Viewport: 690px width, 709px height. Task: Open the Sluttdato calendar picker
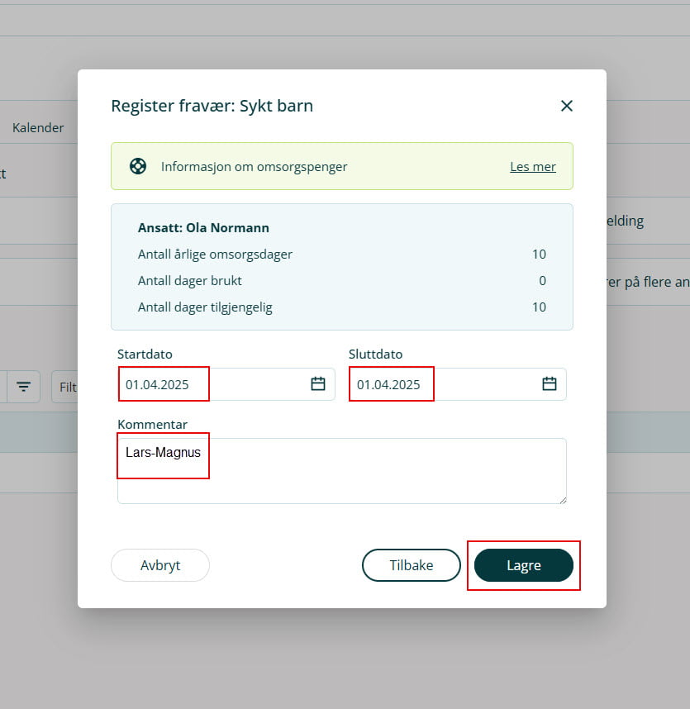550,383
